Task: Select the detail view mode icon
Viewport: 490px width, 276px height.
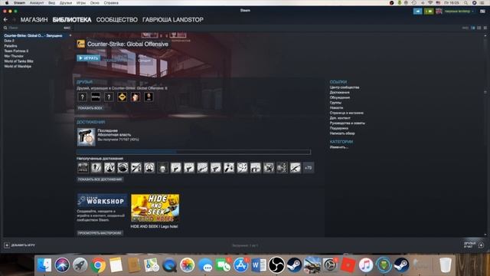Action: [x=473, y=28]
